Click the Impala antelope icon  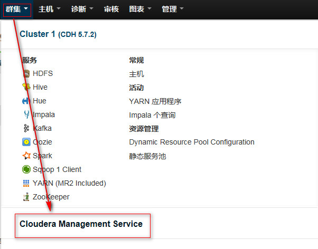point(26,114)
